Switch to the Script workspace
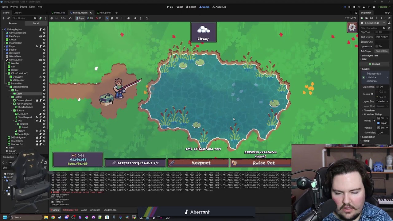This screenshot has width=393, height=221. [191, 7]
